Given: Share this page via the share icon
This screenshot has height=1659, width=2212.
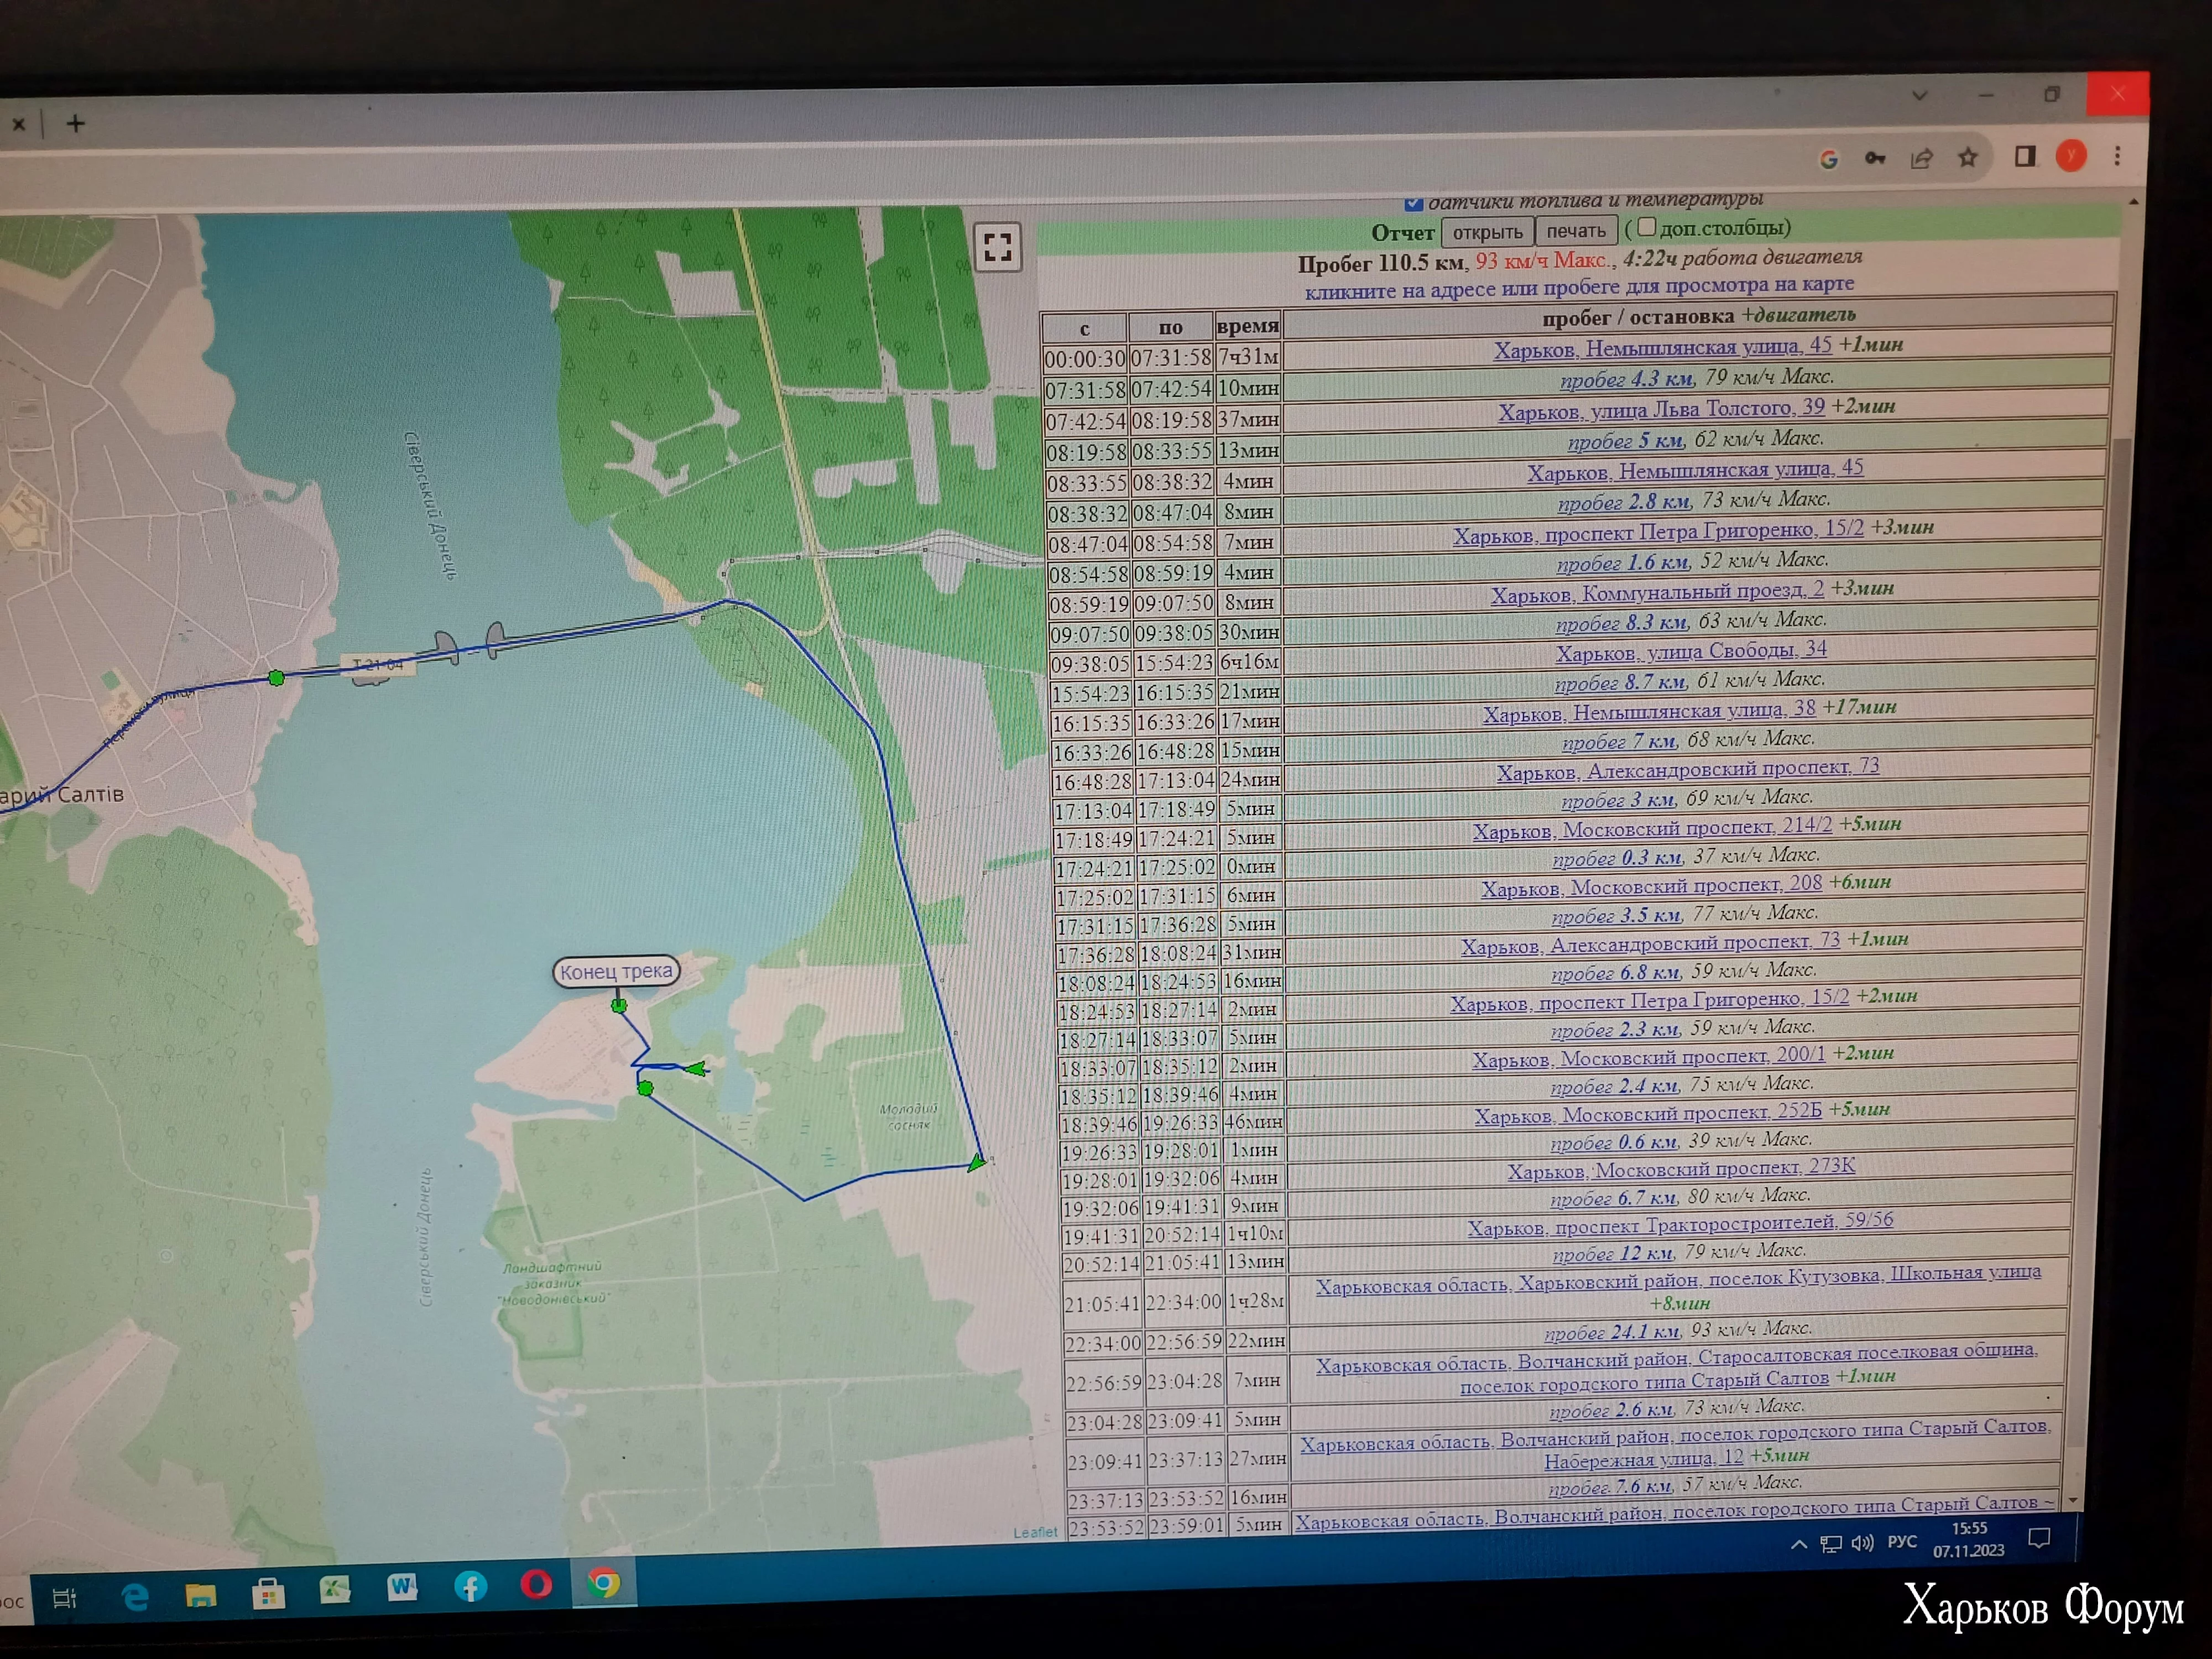Looking at the screenshot, I should (x=1921, y=158).
